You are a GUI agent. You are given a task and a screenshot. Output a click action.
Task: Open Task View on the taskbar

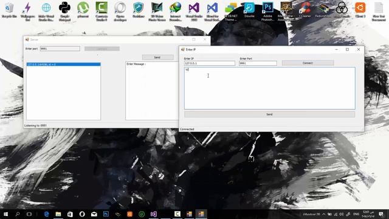coord(29,214)
